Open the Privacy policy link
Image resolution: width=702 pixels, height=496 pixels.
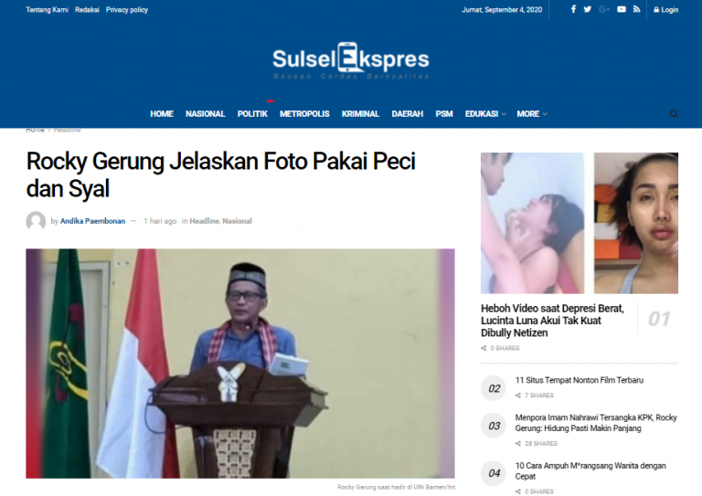tap(127, 10)
